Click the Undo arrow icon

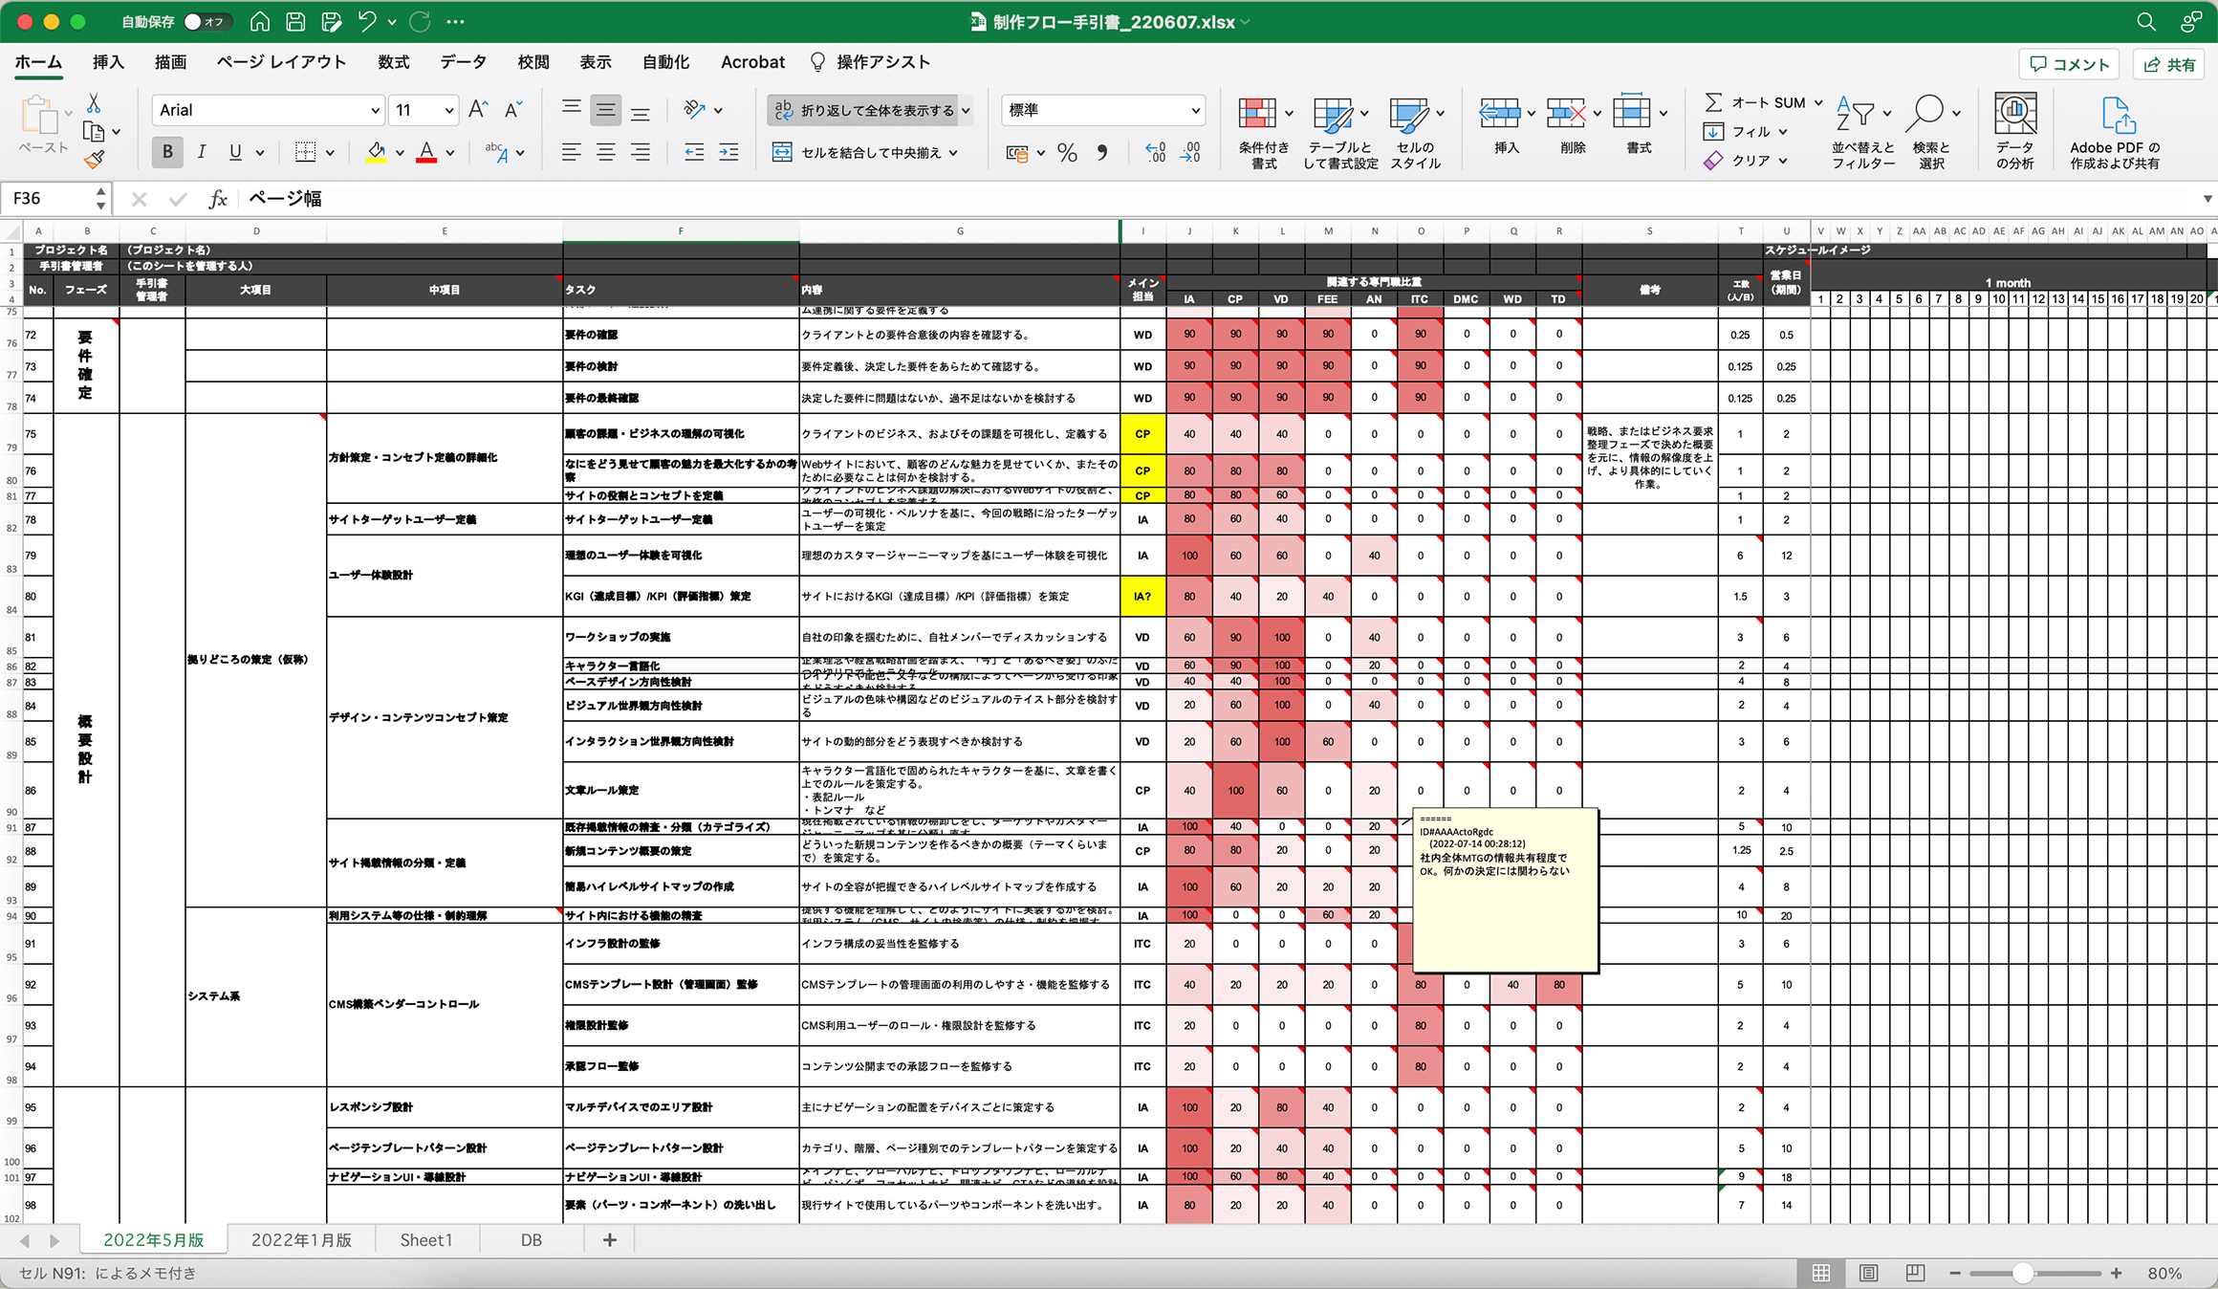(x=367, y=21)
